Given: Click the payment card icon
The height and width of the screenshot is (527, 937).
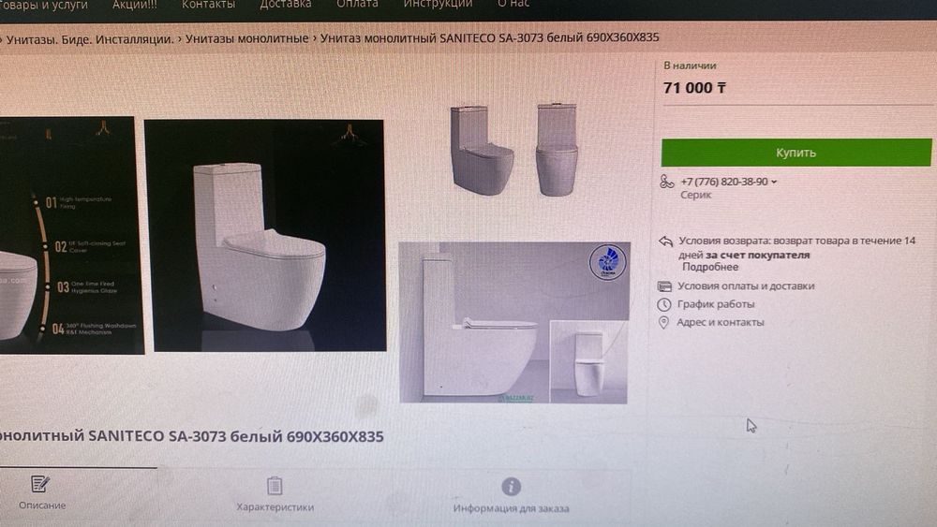Looking at the screenshot, I should 664,286.
